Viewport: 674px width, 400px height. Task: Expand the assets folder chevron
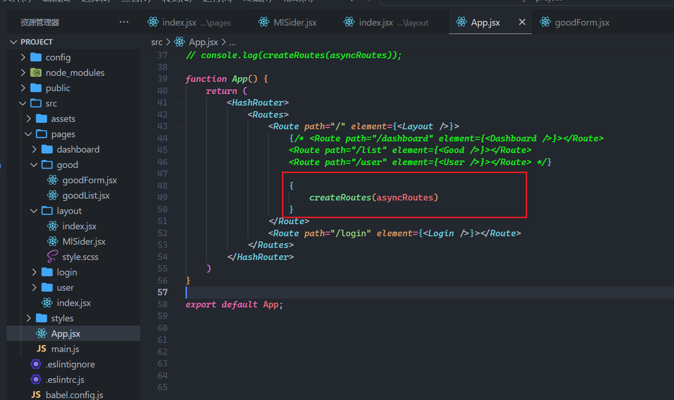pyautogui.click(x=29, y=119)
